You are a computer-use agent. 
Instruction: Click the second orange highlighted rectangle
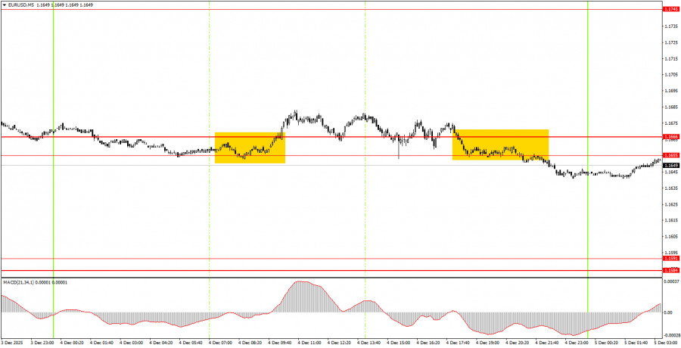pos(500,144)
